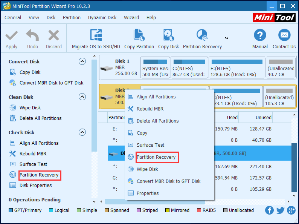
Task: Choose Convert MBR Disk to GPT in context menu
Action: tap(169, 181)
